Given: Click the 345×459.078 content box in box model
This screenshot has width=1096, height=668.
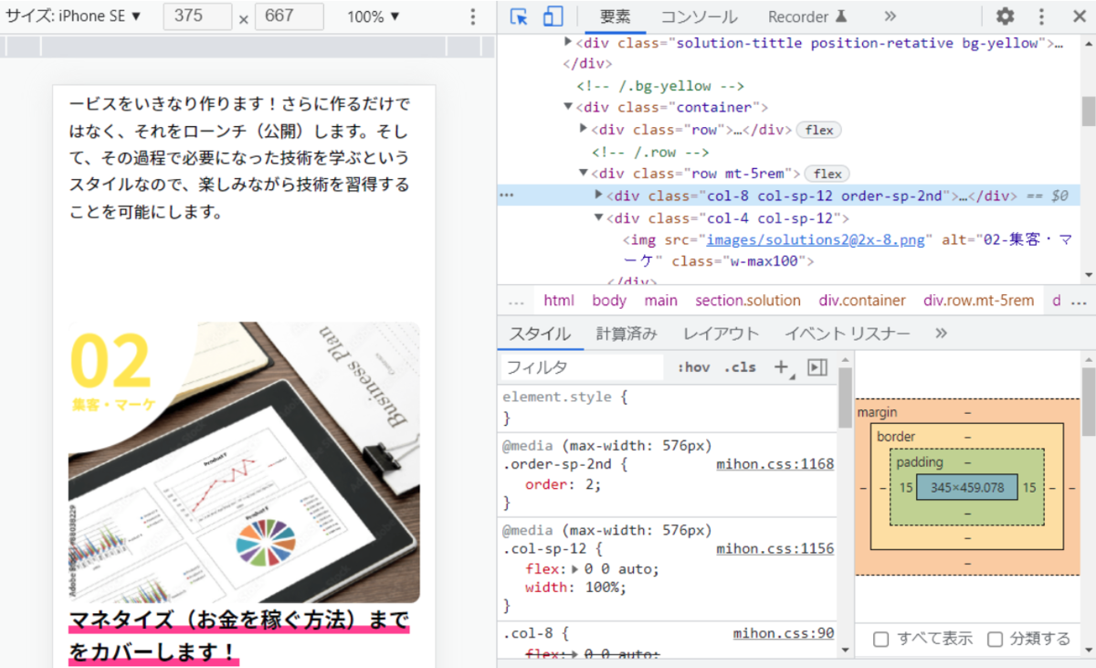Looking at the screenshot, I should click(x=967, y=488).
